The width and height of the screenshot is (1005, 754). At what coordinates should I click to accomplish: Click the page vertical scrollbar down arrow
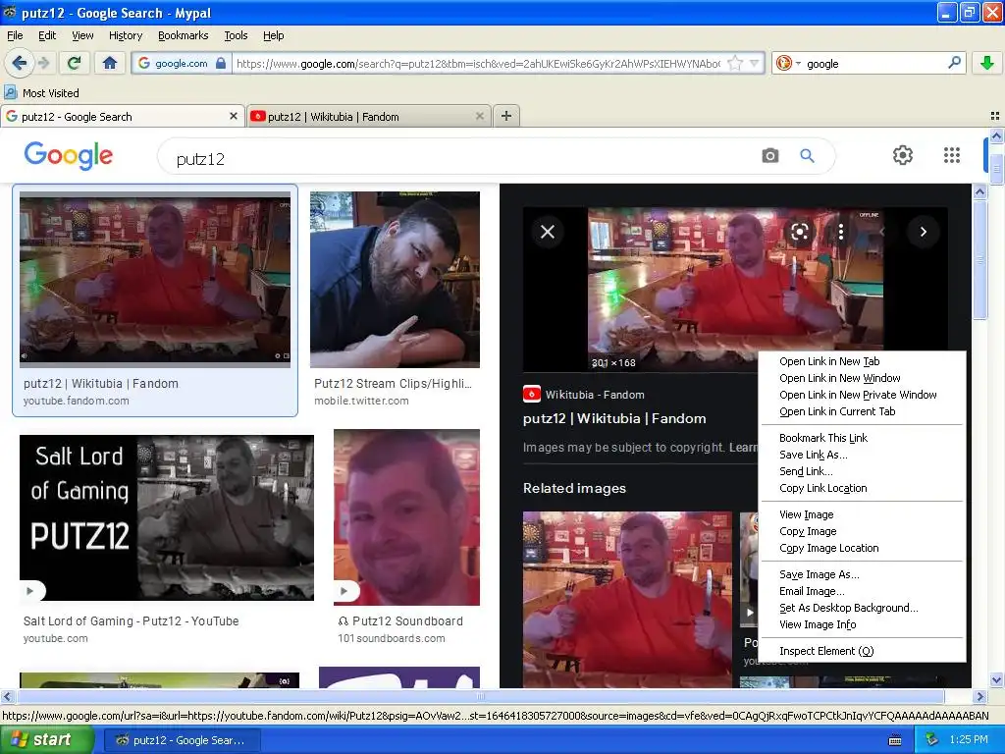tap(996, 680)
